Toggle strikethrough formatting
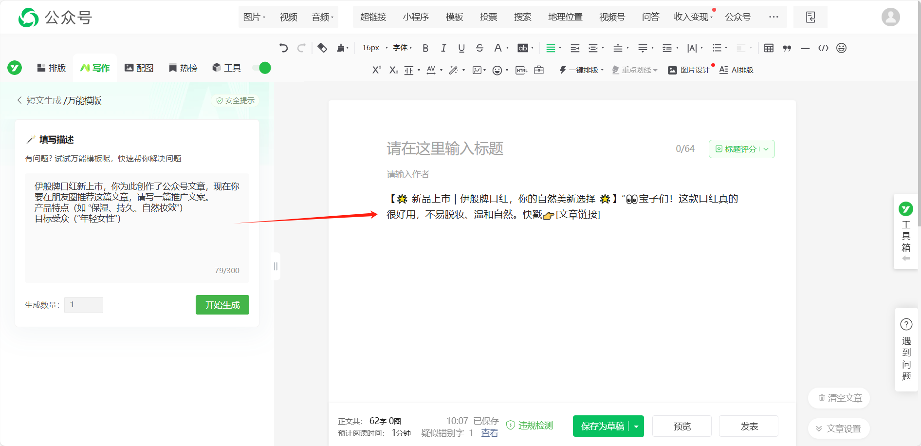Viewport: 921px width, 446px height. point(479,48)
